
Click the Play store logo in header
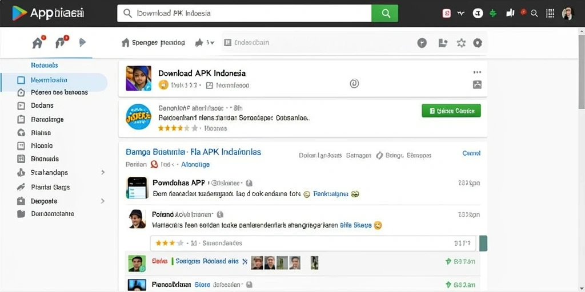[x=19, y=14]
